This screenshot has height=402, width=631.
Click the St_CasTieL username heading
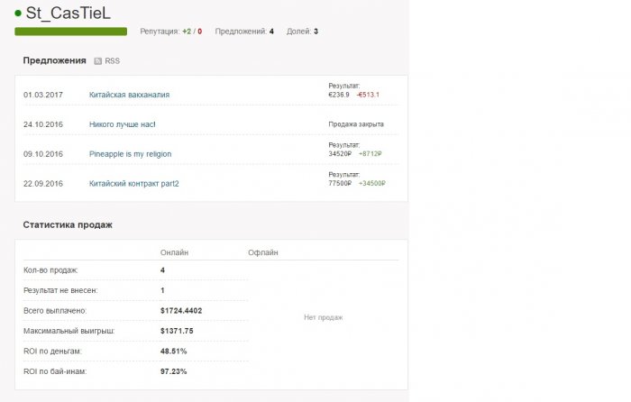click(75, 13)
